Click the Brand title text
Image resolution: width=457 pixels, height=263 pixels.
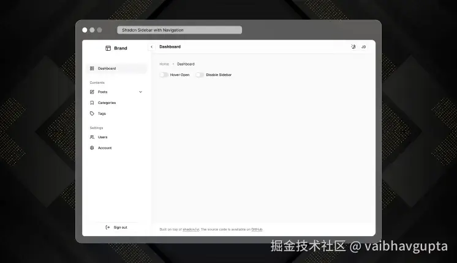point(121,48)
